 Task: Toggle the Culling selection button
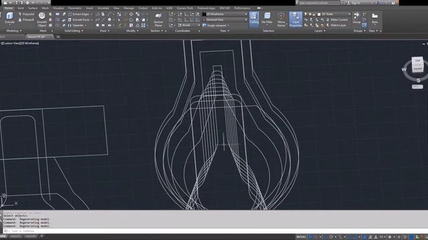254,19
